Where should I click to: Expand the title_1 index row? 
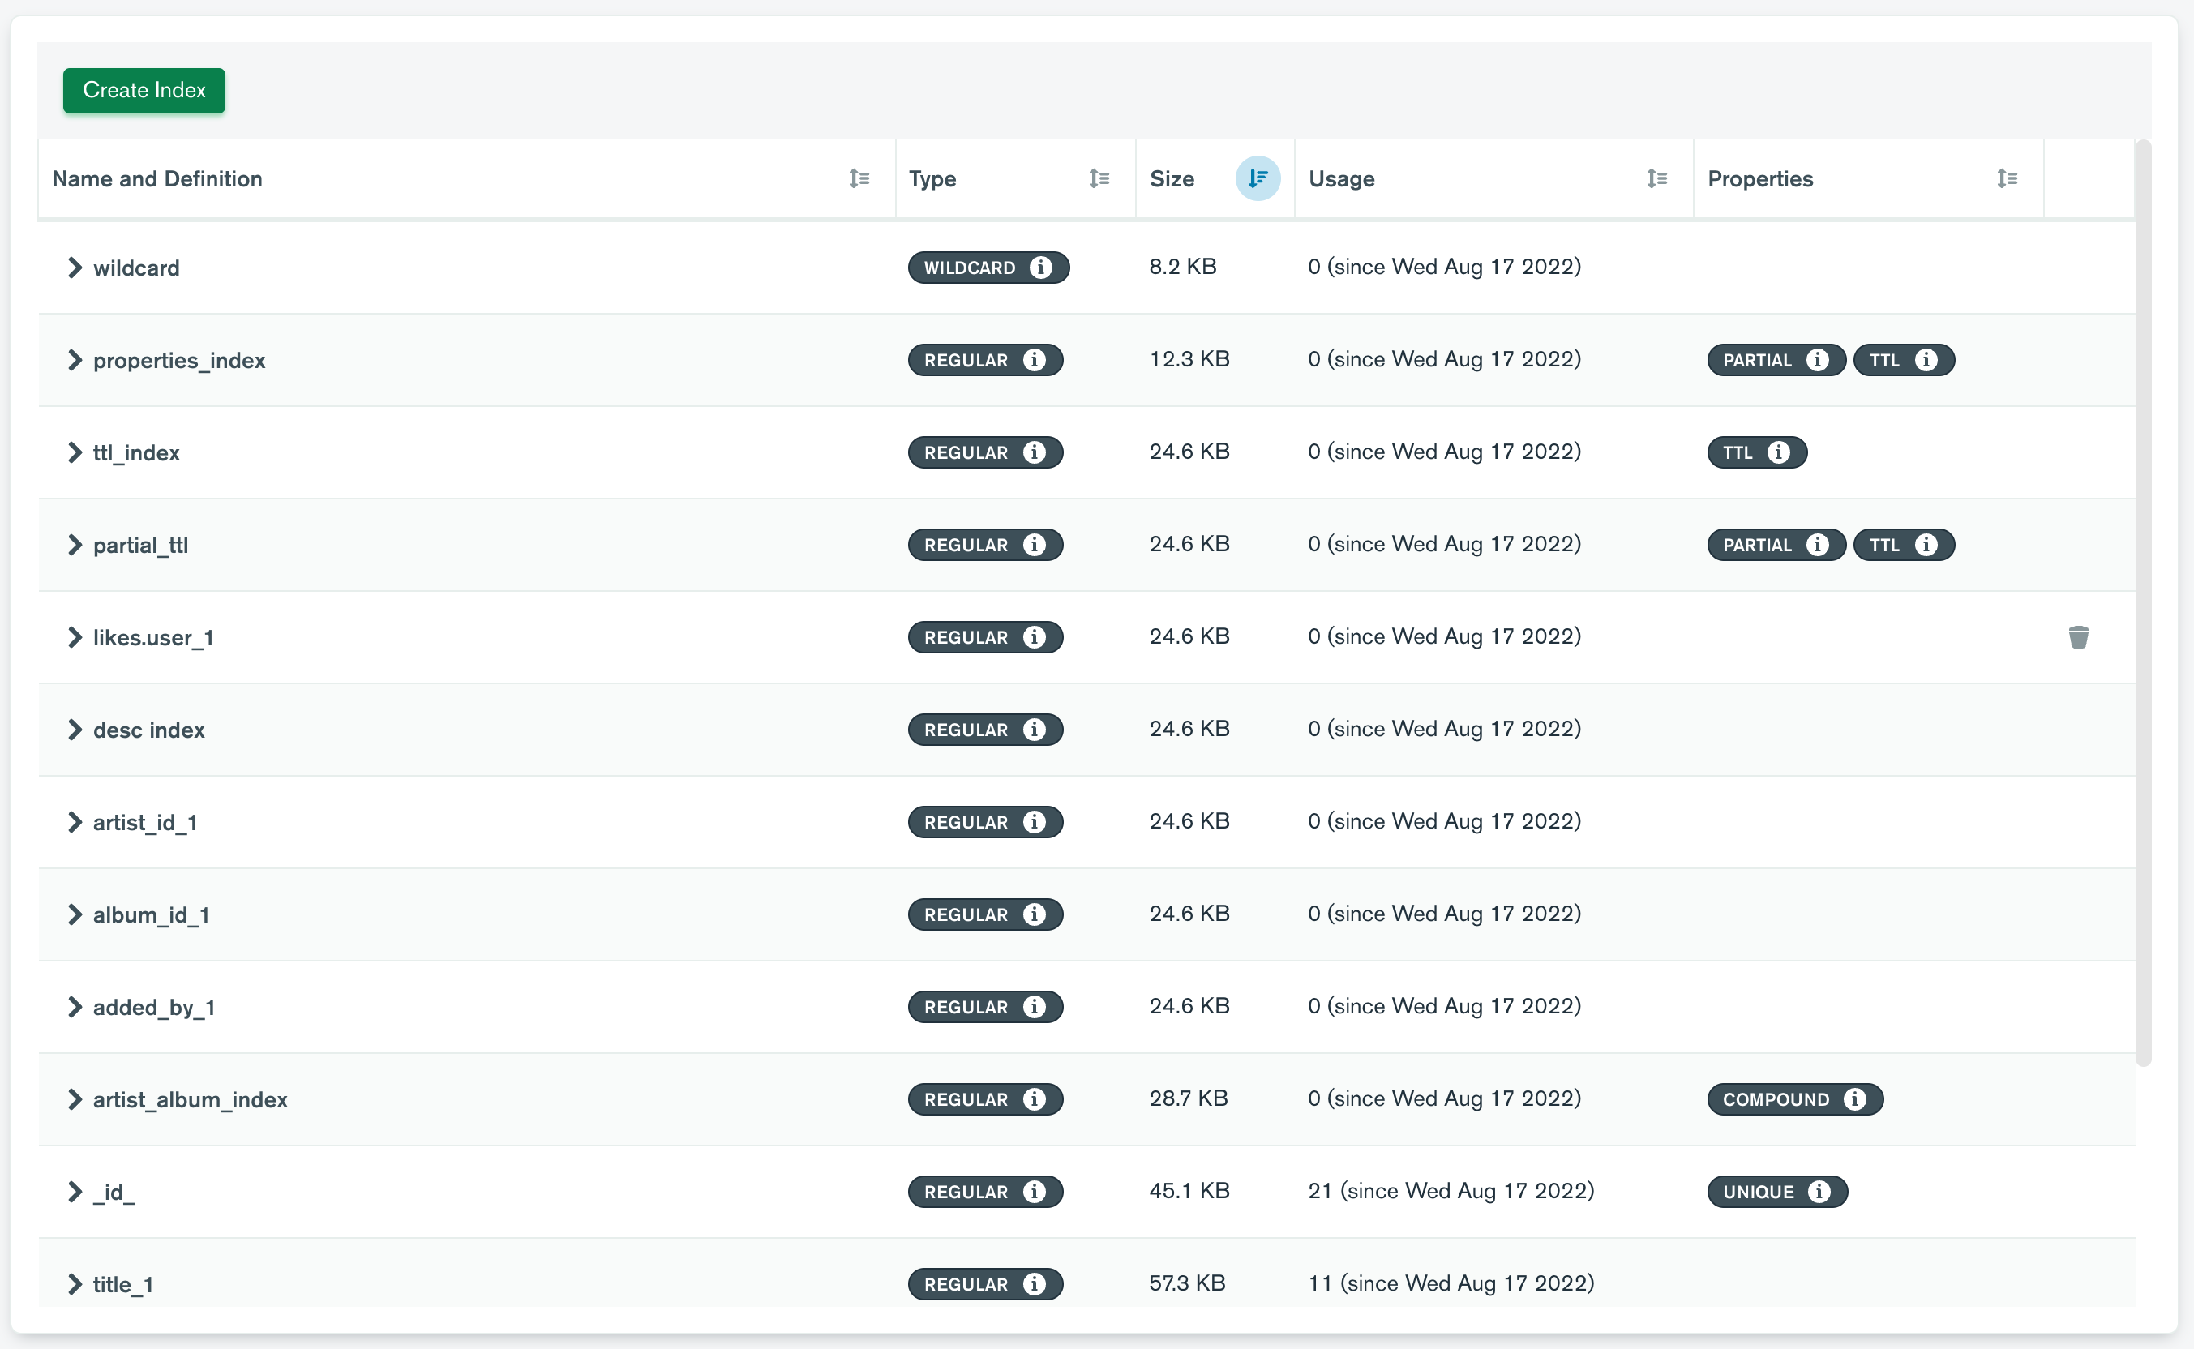pyautogui.click(x=75, y=1284)
